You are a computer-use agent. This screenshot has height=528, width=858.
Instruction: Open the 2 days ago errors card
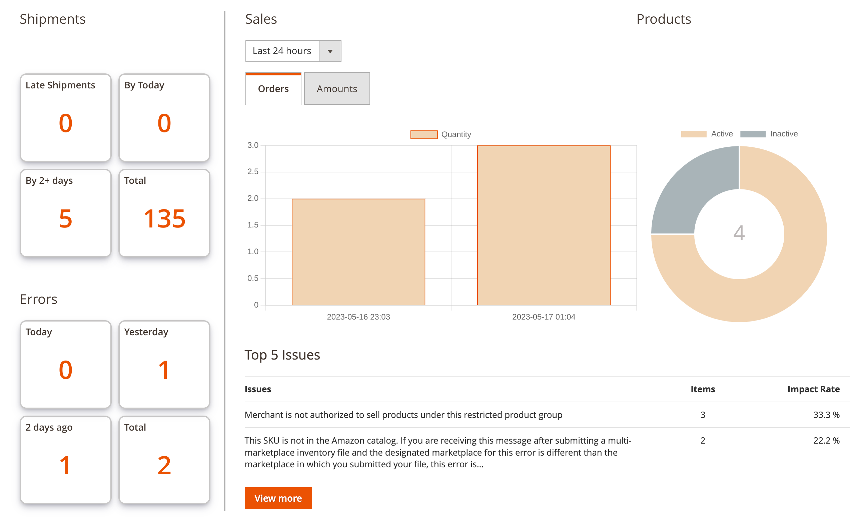(66, 460)
